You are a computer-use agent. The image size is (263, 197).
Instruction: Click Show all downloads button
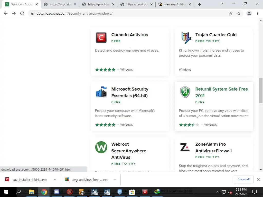point(243,179)
